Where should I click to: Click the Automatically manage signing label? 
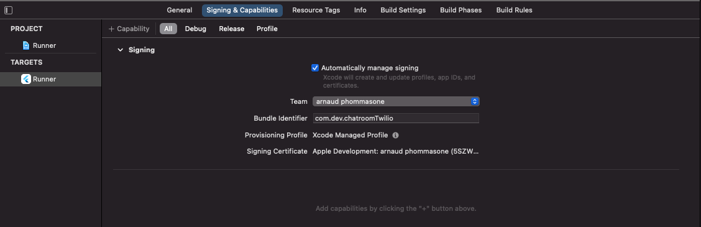tap(370, 68)
